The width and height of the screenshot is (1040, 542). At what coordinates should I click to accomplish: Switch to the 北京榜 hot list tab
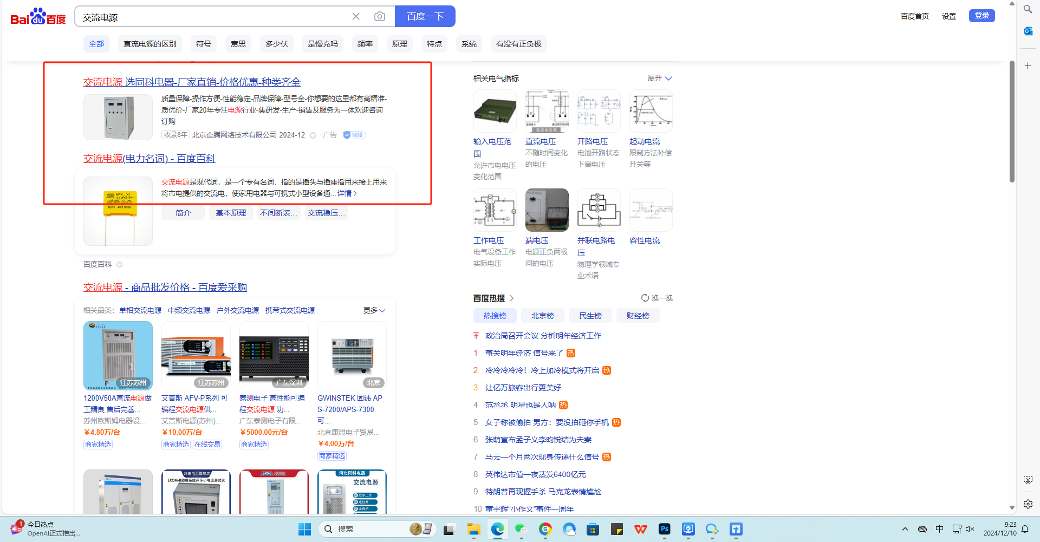[x=542, y=316]
